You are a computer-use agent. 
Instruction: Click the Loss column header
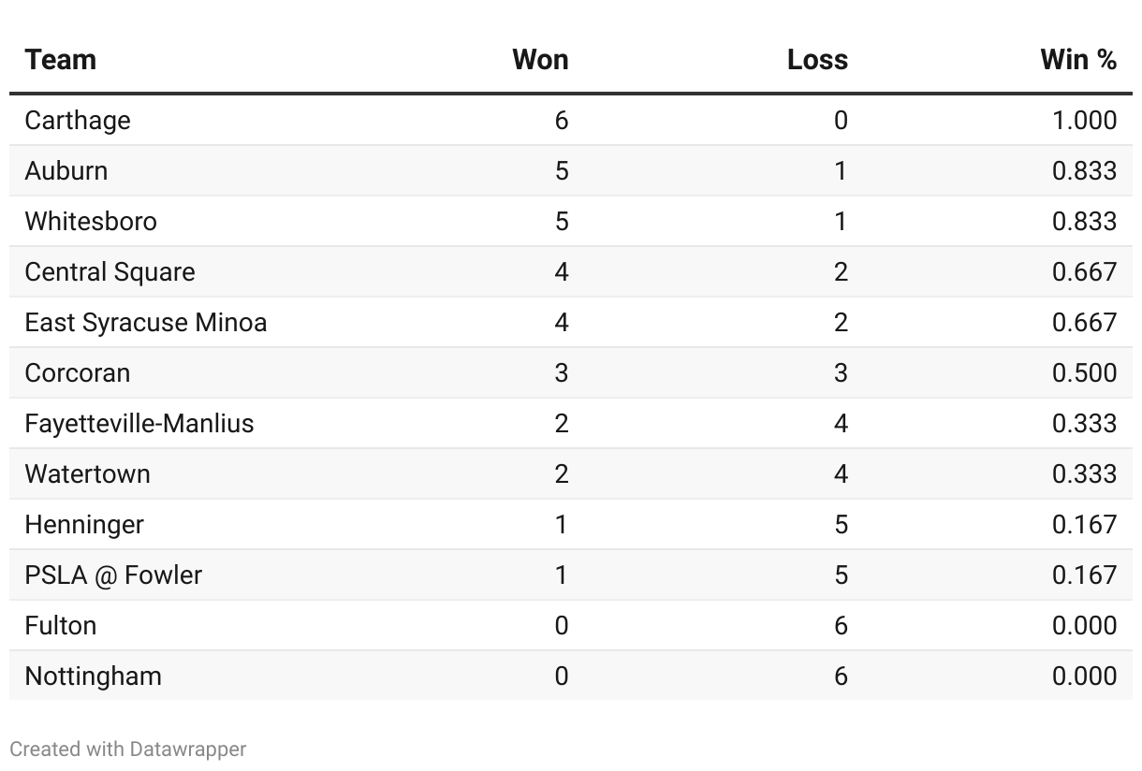pyautogui.click(x=817, y=60)
